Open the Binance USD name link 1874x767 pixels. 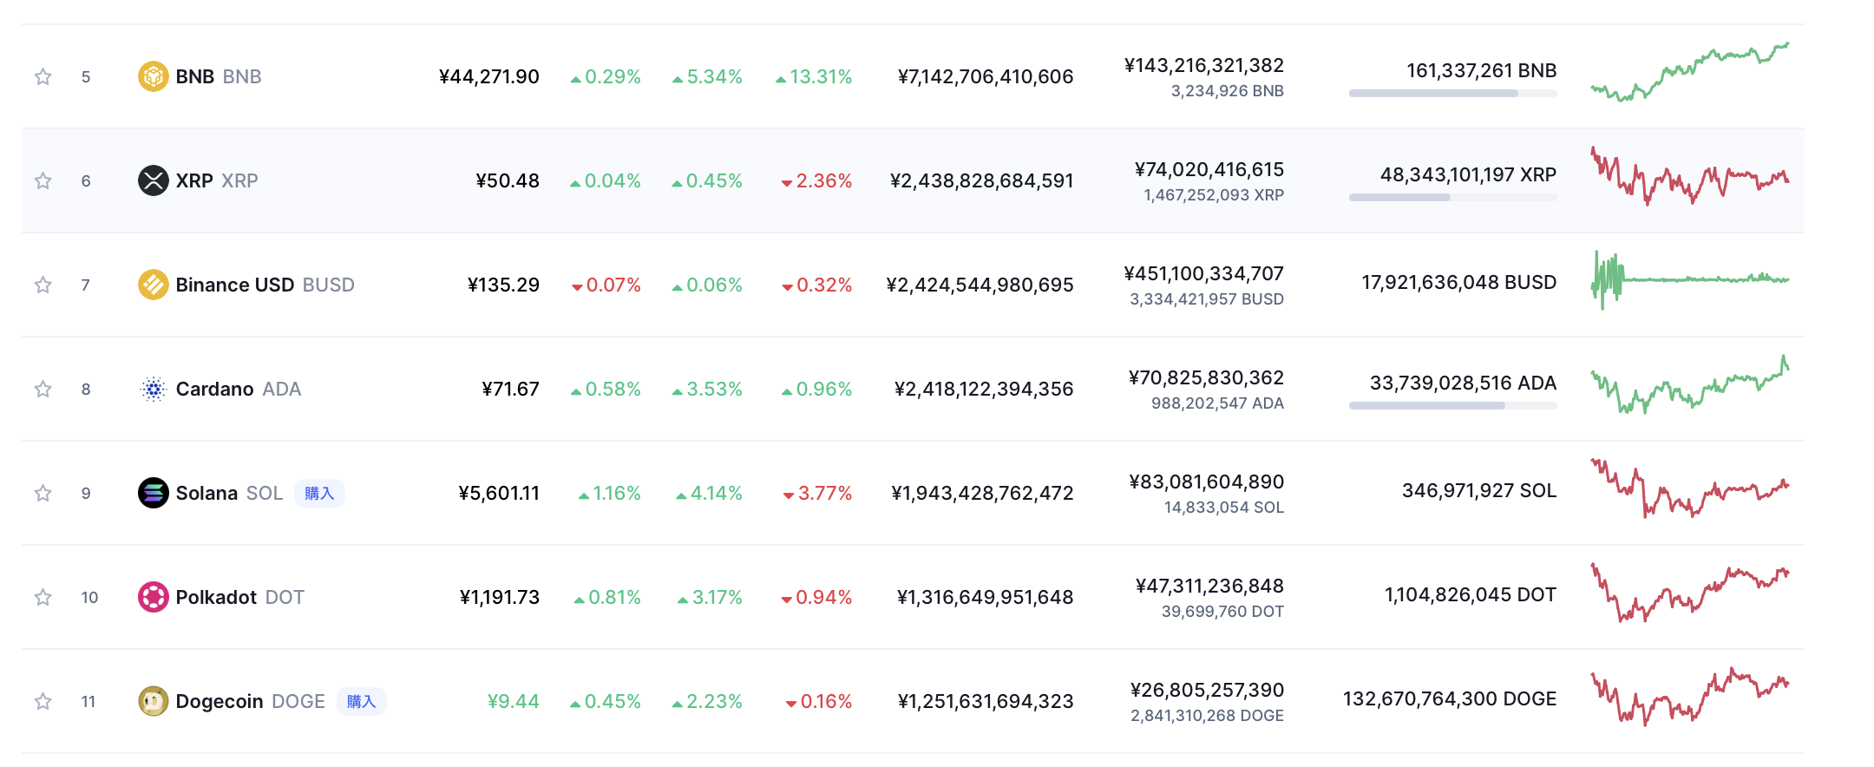coord(235,285)
